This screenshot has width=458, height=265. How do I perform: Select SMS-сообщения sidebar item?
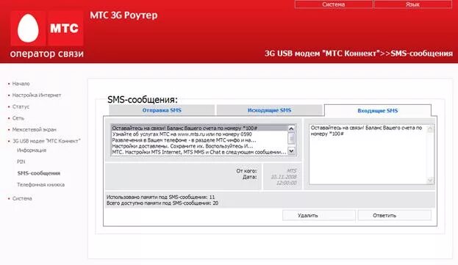[38, 173]
